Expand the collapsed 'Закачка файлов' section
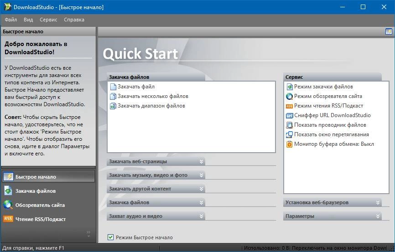Viewport: 395px width, 252px height. (x=156, y=202)
